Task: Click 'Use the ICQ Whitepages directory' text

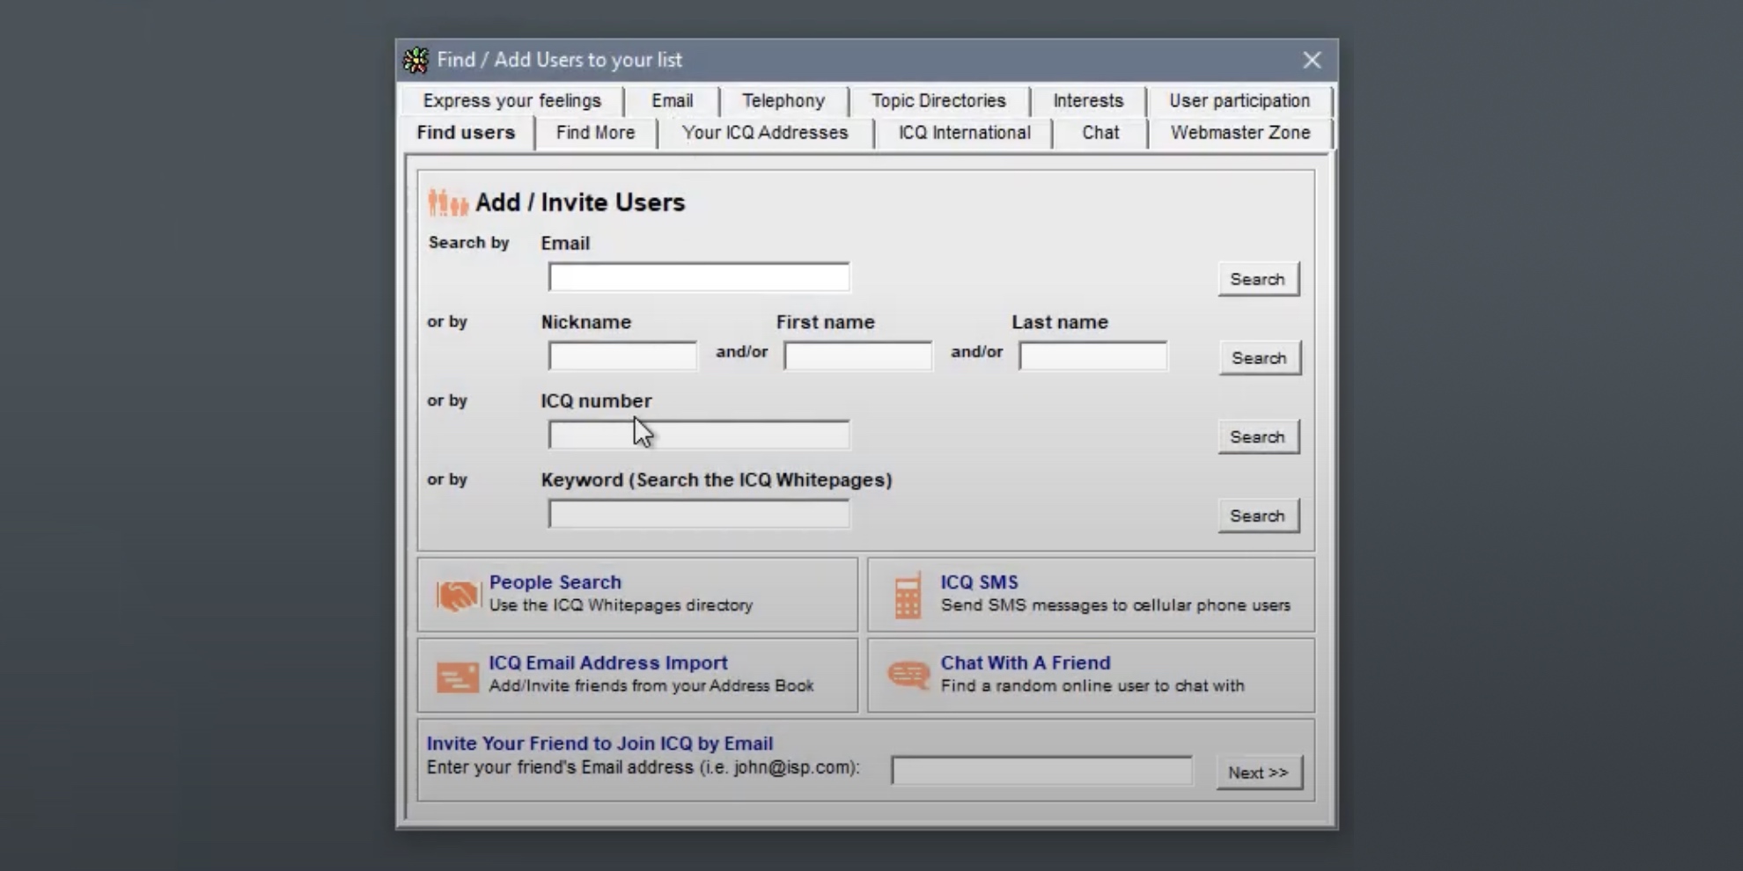Action: pyautogui.click(x=621, y=605)
